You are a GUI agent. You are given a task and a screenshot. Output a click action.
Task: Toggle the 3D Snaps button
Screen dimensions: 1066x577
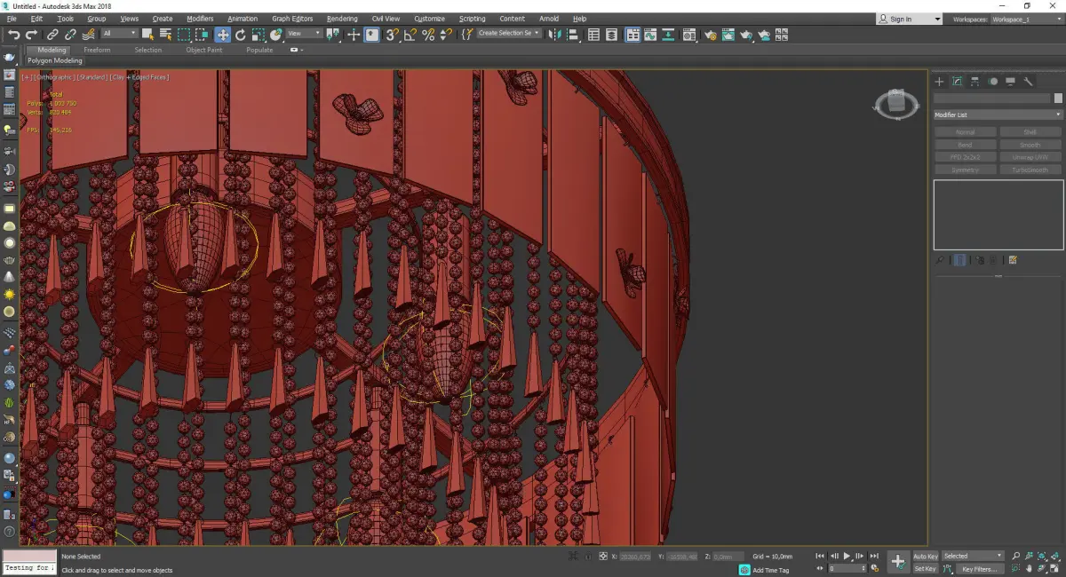tap(392, 35)
